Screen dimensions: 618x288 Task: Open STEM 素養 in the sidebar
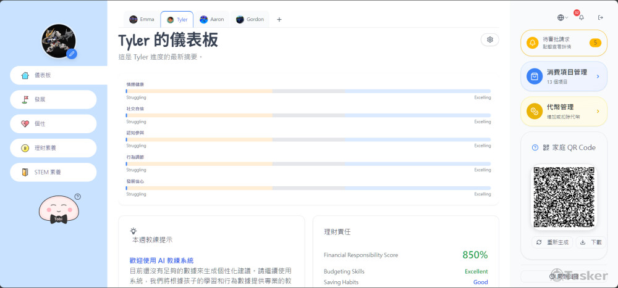pos(53,172)
